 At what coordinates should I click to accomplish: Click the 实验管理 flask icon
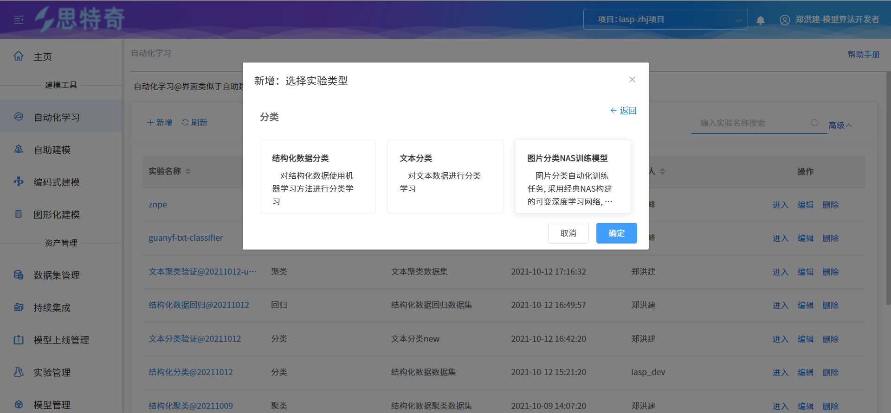[x=19, y=372]
